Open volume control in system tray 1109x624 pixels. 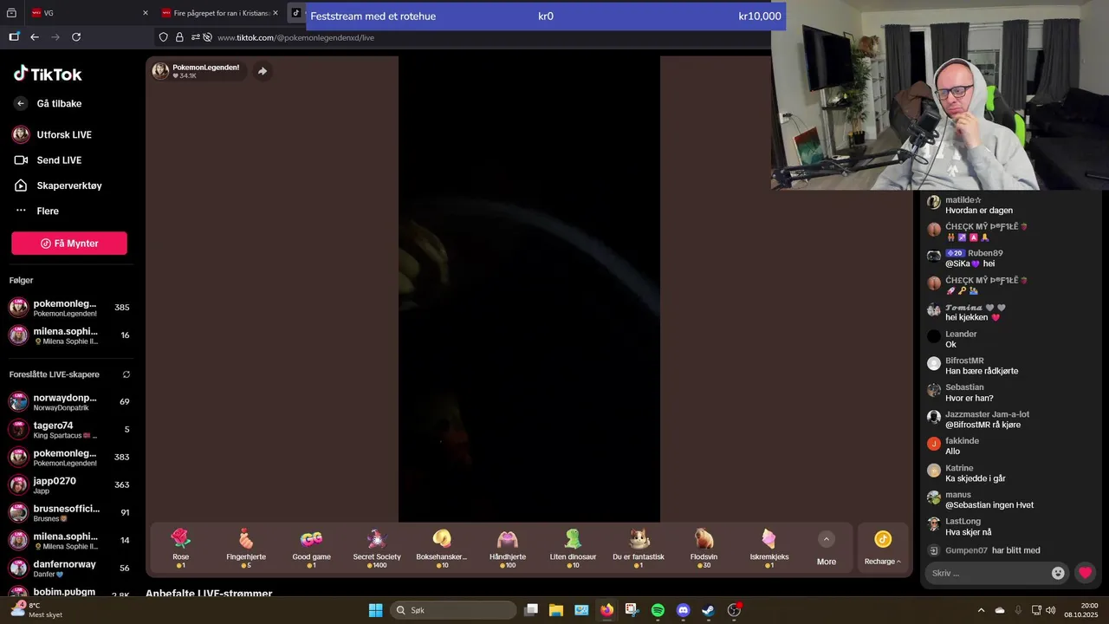coord(1051,610)
